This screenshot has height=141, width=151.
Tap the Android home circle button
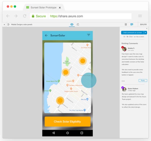point(68,133)
